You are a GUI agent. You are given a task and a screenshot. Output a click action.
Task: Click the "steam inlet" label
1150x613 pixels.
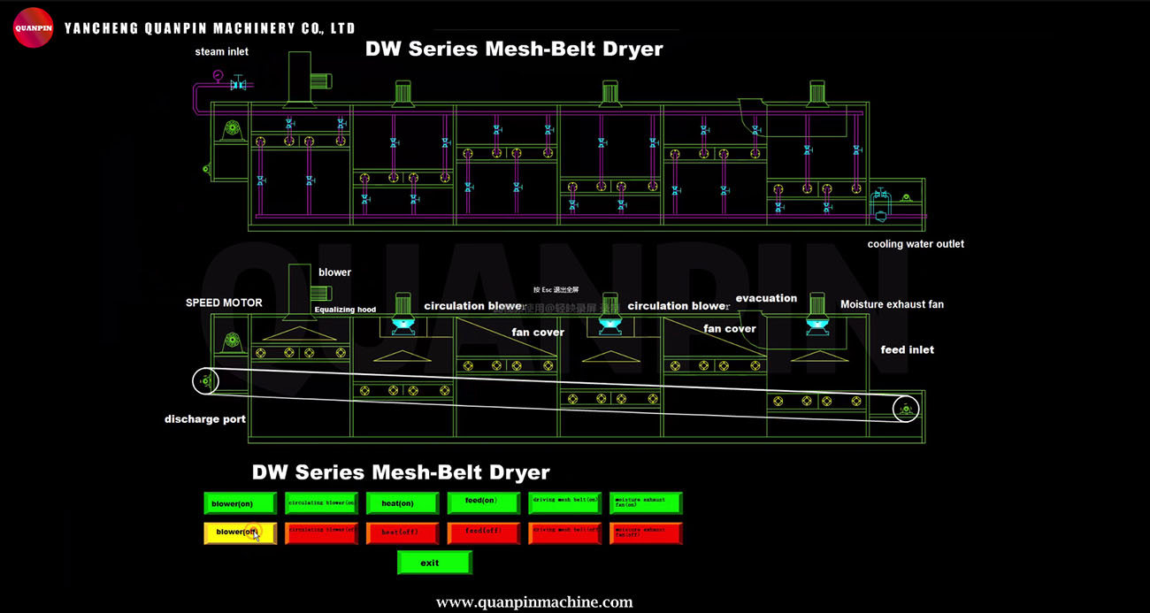222,52
